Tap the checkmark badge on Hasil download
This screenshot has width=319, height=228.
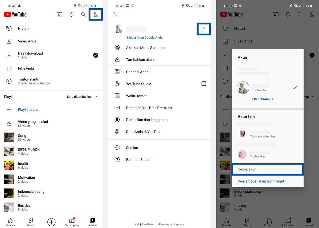pos(96,55)
